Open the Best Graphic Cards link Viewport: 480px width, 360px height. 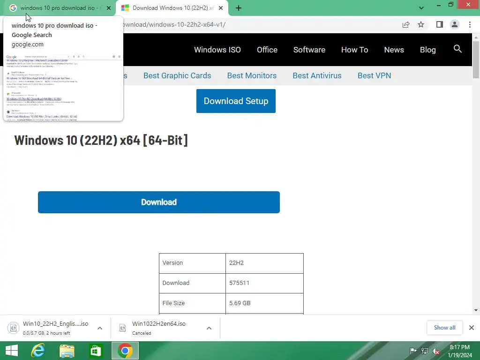coord(177,75)
